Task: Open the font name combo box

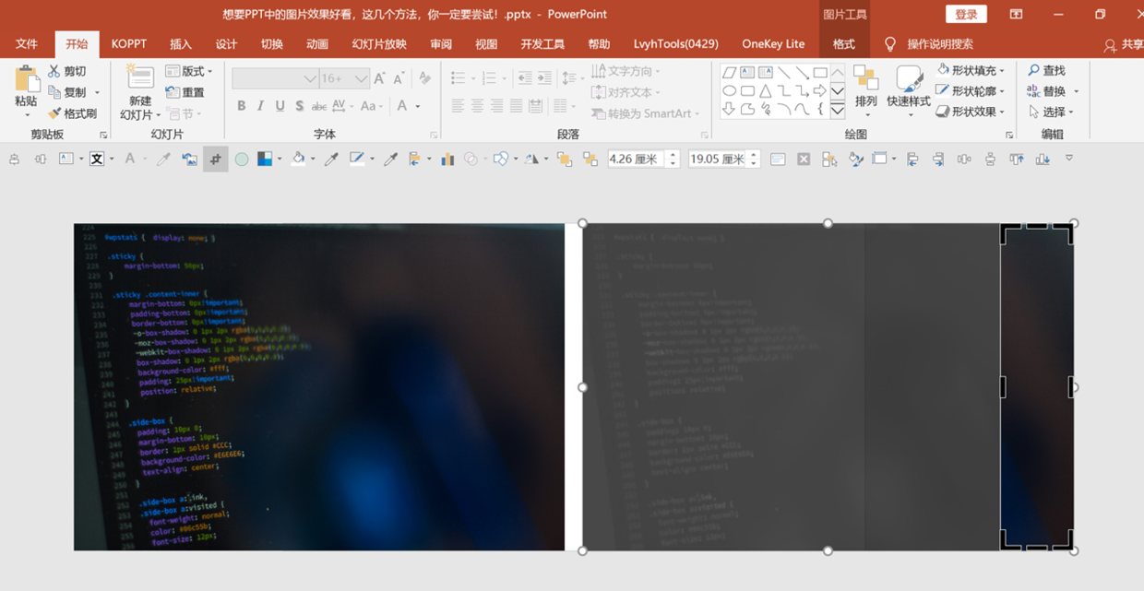Action: [275, 79]
